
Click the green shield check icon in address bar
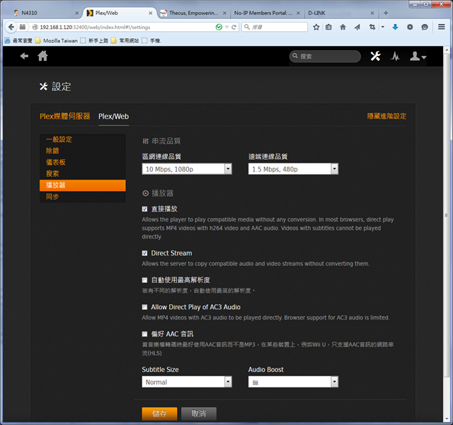tap(219, 27)
